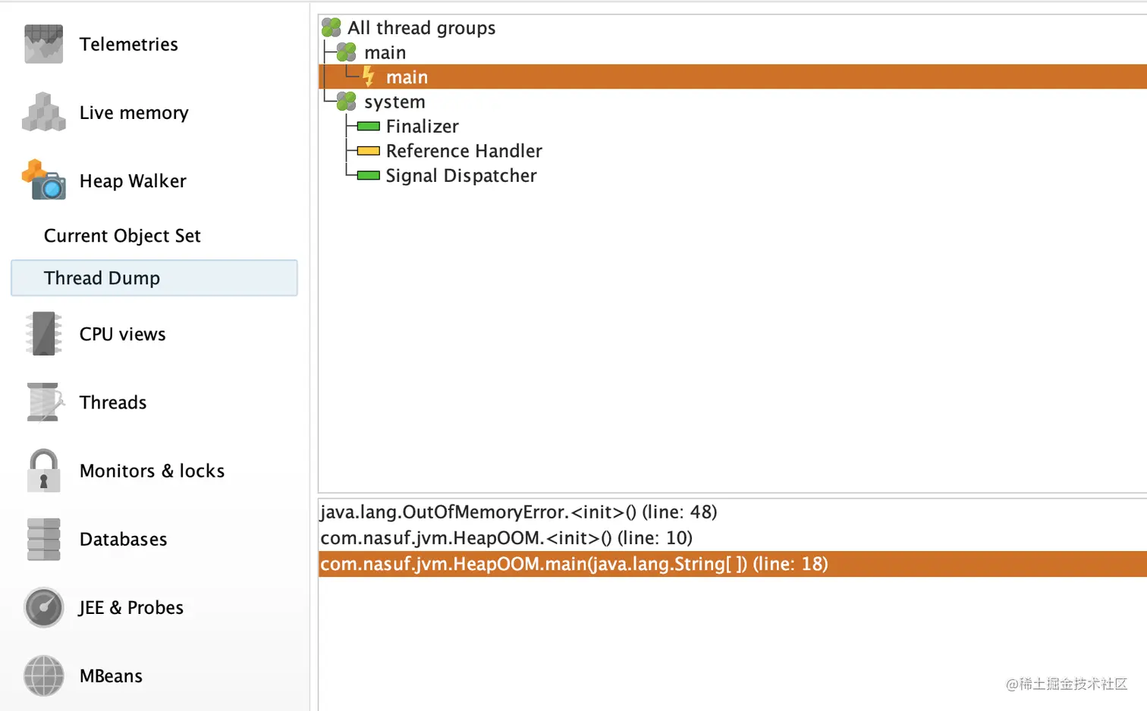The width and height of the screenshot is (1147, 711).
Task: Click the main thread group icon
Action: [x=347, y=52]
